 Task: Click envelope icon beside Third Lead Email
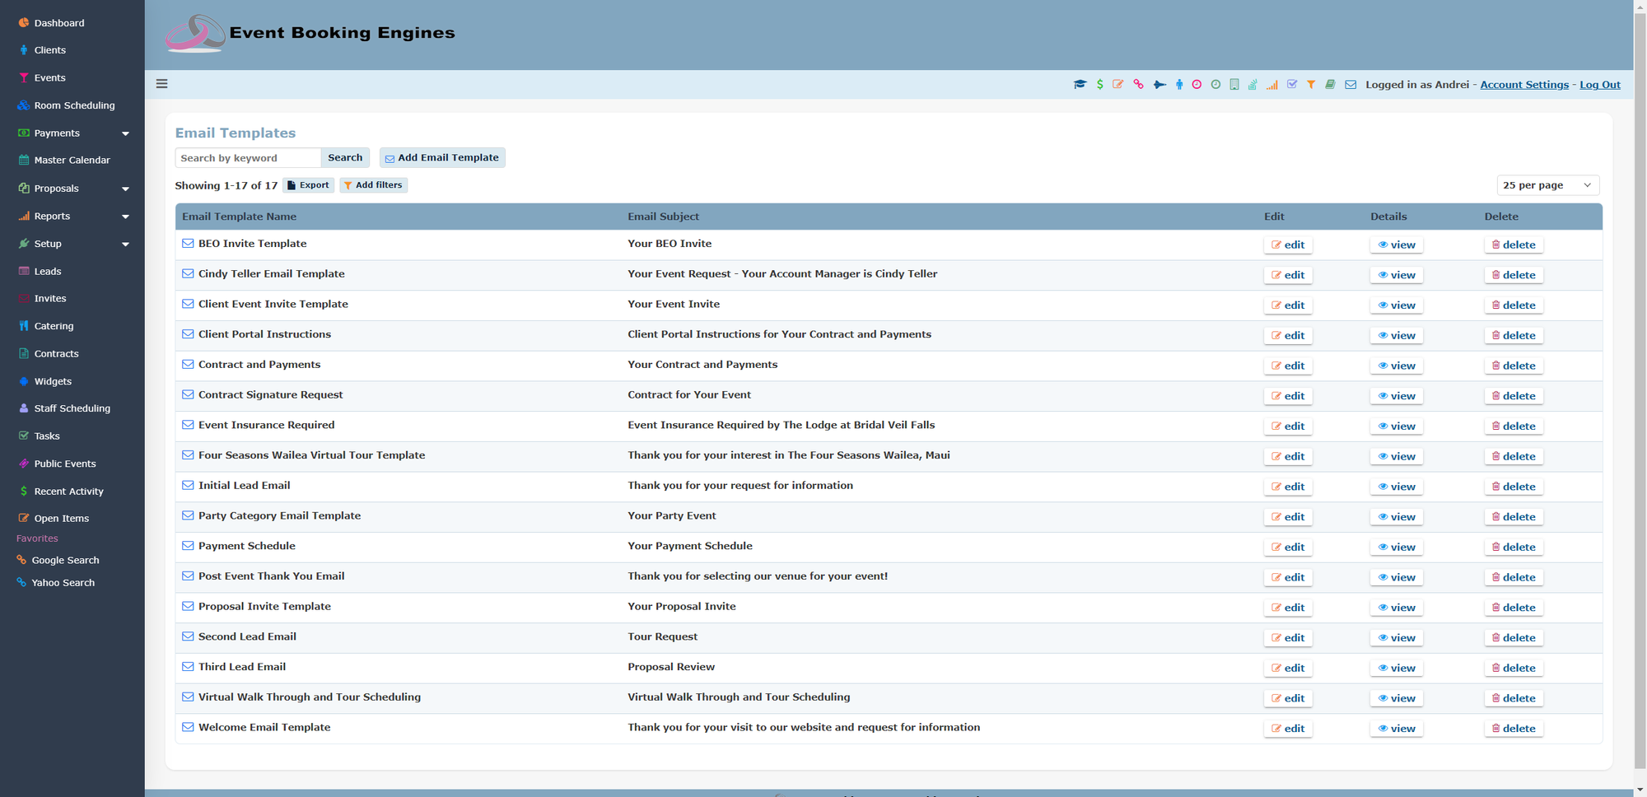pos(188,667)
